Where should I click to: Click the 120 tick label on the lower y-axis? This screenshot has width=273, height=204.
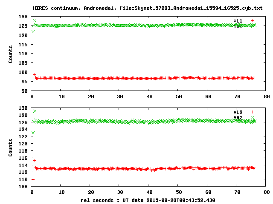(23, 144)
